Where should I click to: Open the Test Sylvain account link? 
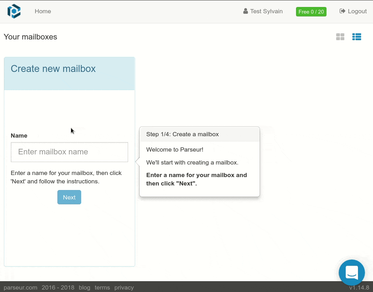tap(263, 11)
